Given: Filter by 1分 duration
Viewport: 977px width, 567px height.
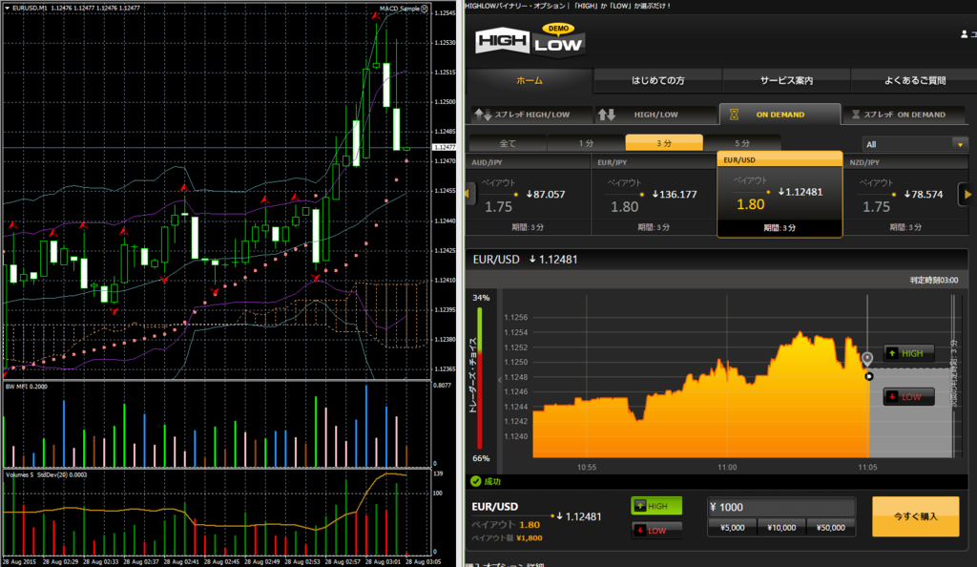Looking at the screenshot, I should tap(586, 143).
